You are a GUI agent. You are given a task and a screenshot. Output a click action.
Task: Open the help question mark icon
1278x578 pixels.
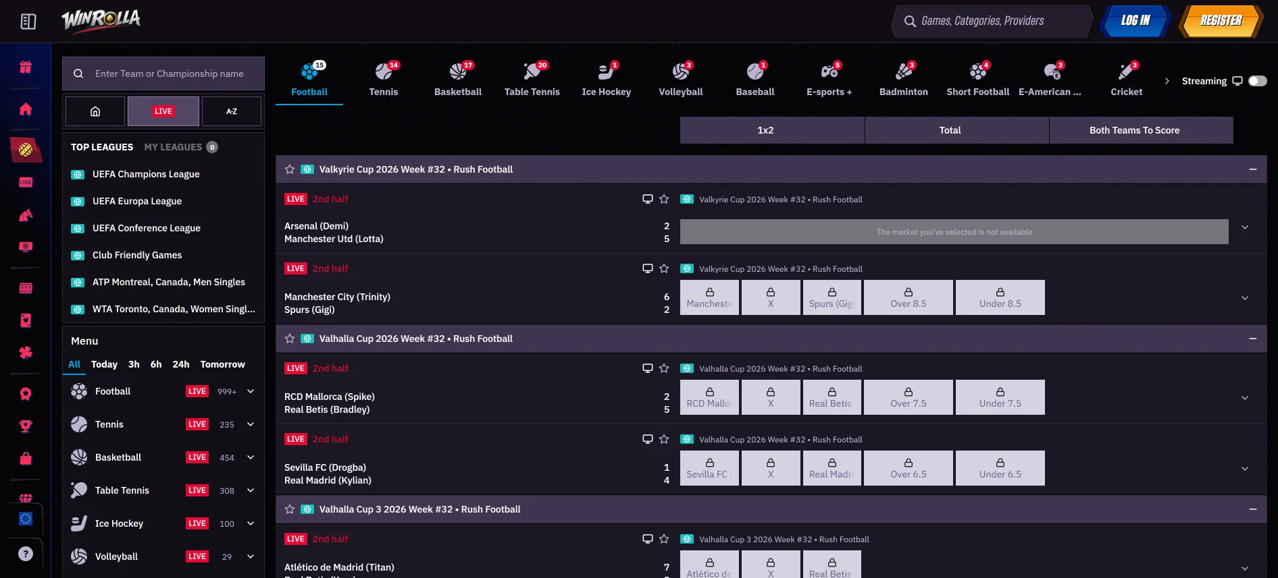coord(26,554)
